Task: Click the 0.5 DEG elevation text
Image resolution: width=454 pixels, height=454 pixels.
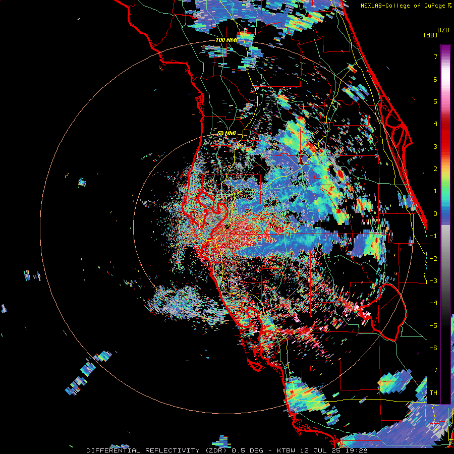Action: [247, 450]
